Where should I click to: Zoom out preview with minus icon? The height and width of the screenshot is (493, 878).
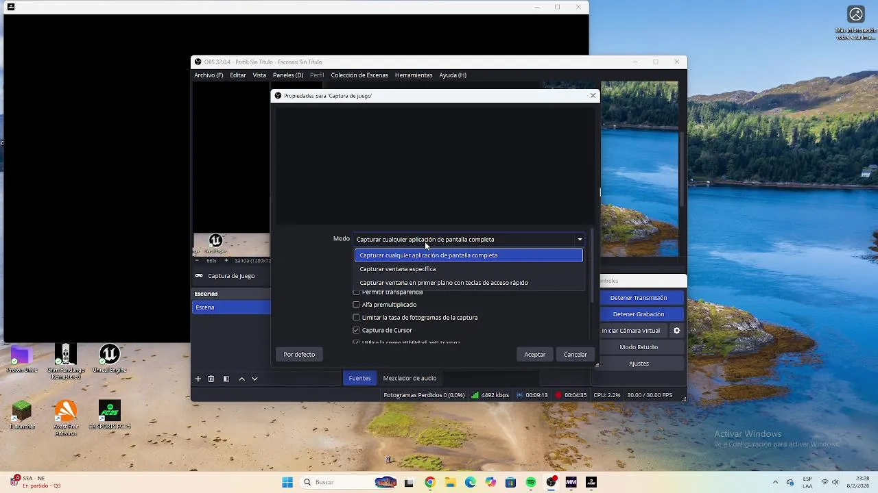(x=198, y=261)
